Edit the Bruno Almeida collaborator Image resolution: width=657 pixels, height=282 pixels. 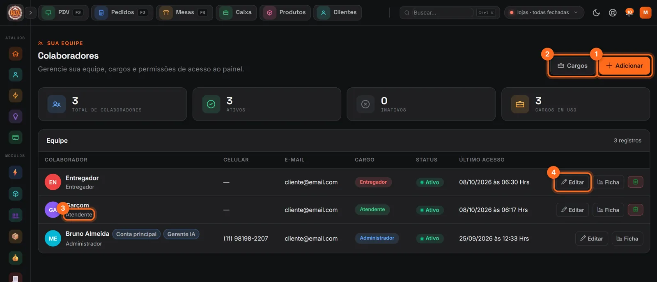[x=592, y=239]
